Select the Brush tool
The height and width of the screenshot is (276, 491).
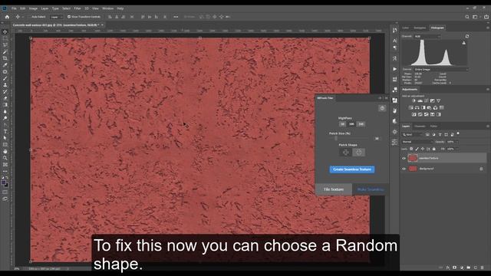[x=5, y=78]
